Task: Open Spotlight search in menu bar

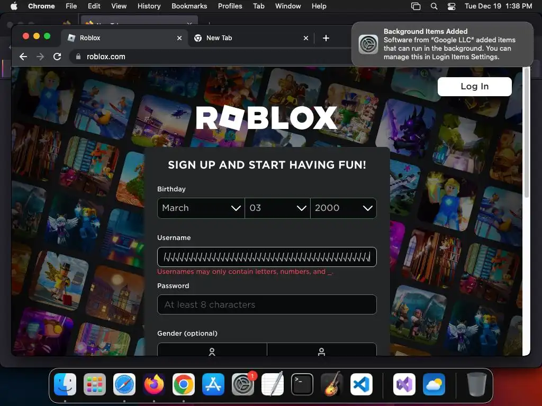Action: point(434,6)
